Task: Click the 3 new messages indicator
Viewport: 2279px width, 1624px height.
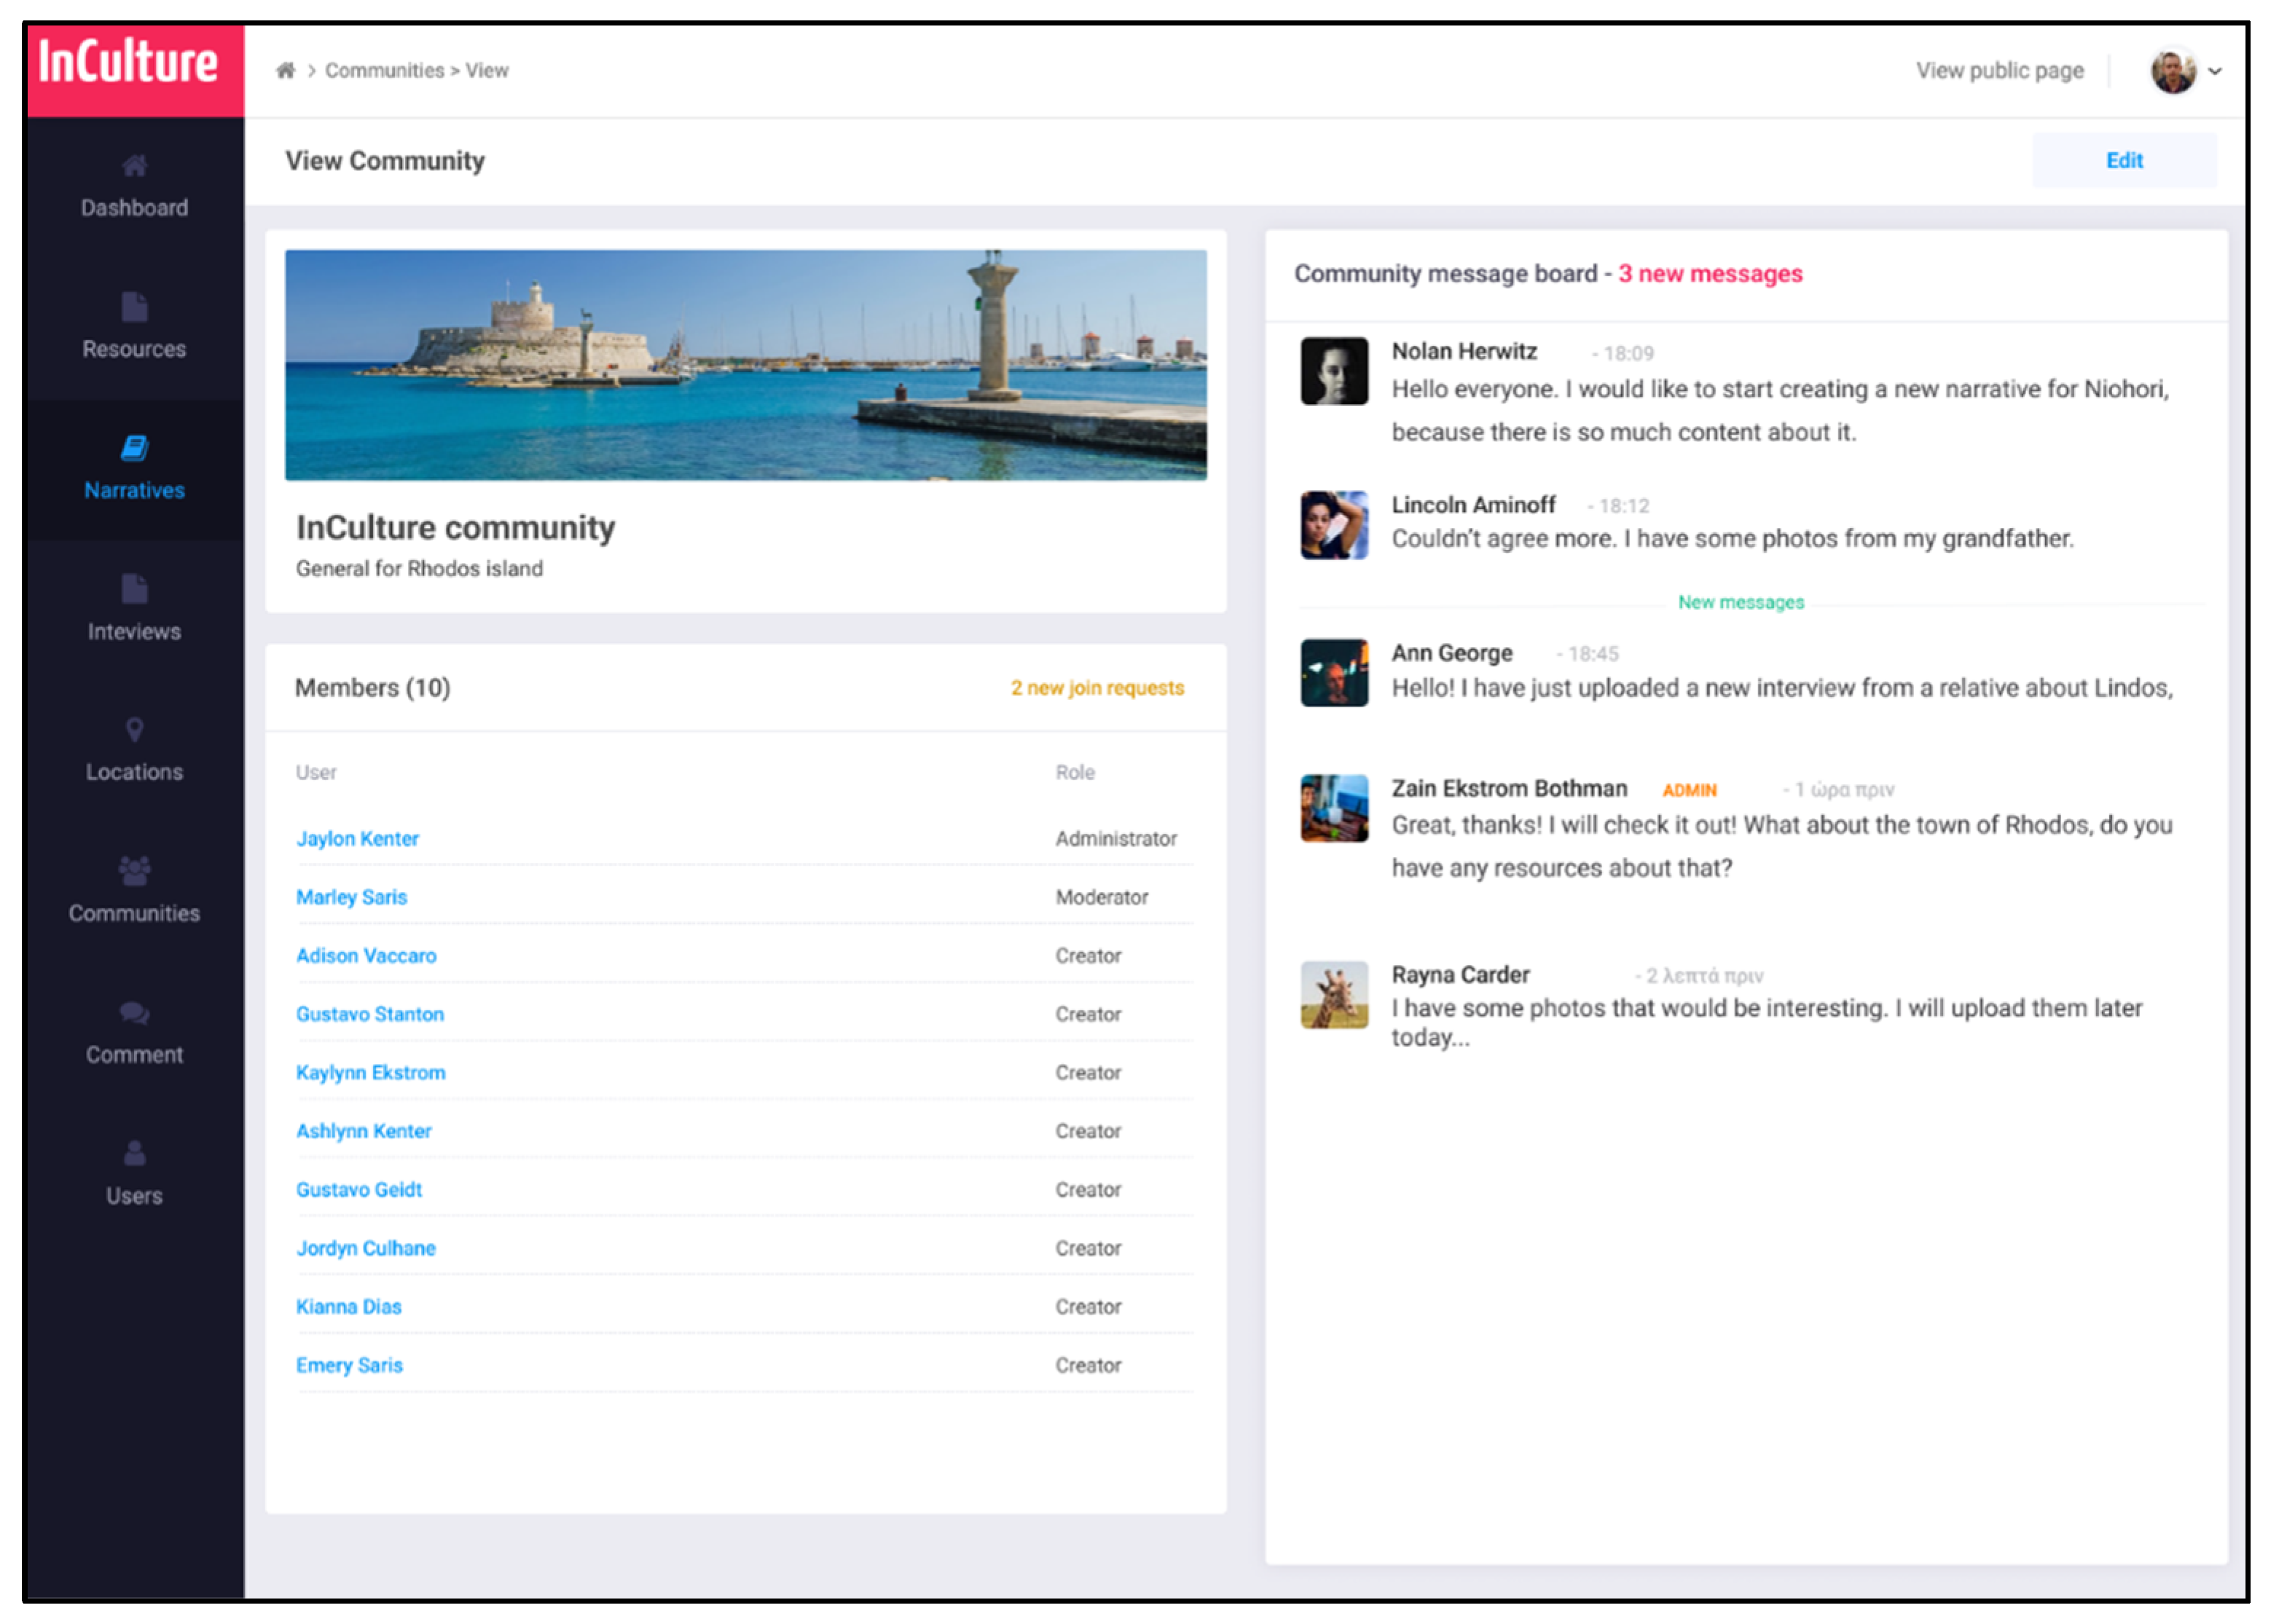Action: (x=1710, y=274)
